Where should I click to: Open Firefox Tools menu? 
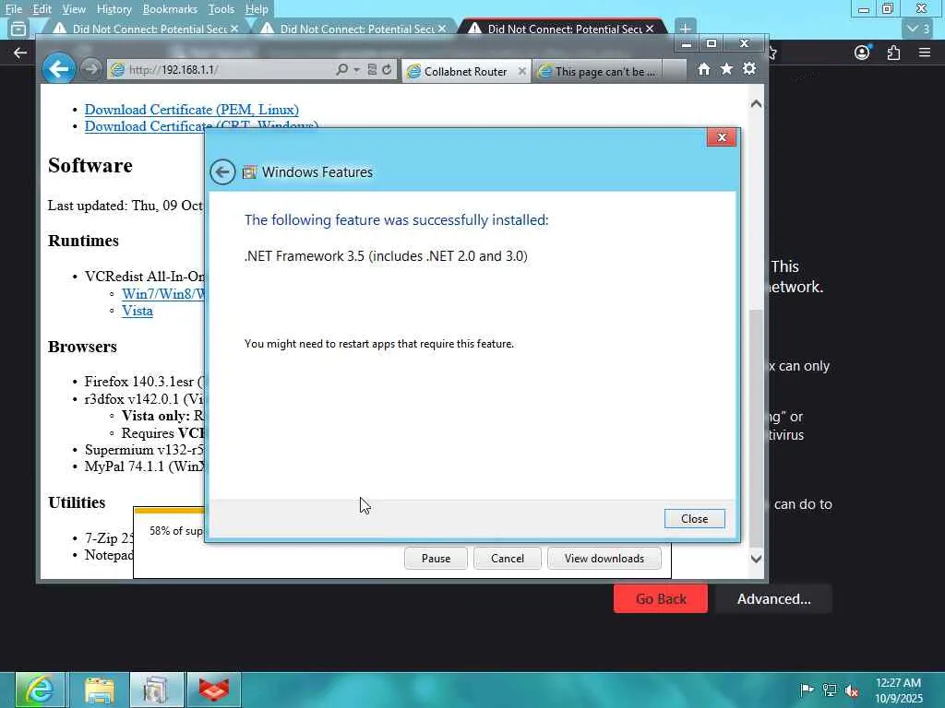coord(221,9)
